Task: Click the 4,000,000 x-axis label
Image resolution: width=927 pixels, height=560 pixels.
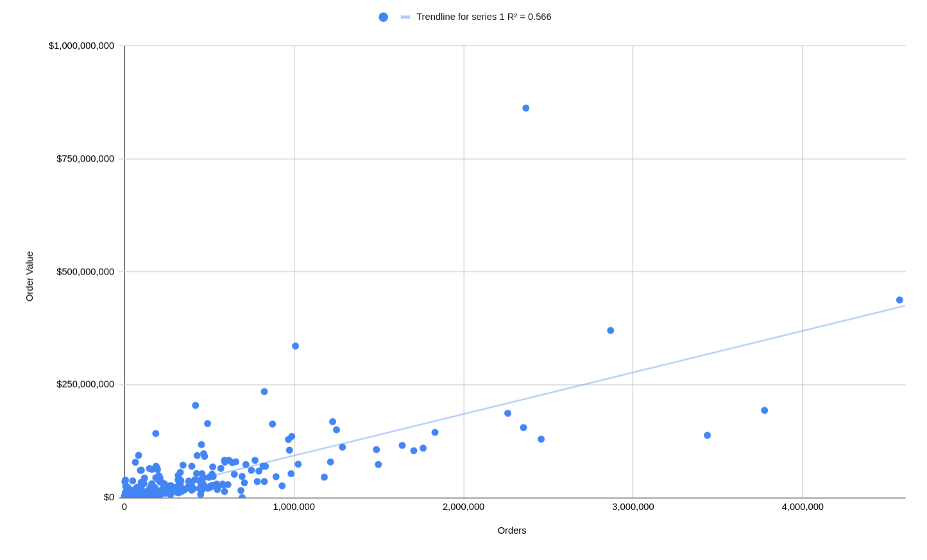Action: coord(803,507)
